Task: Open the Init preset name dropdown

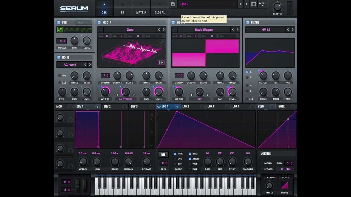Action: click(x=207, y=4)
